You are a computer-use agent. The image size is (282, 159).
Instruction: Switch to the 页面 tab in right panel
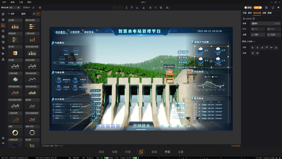(x=245, y=13)
